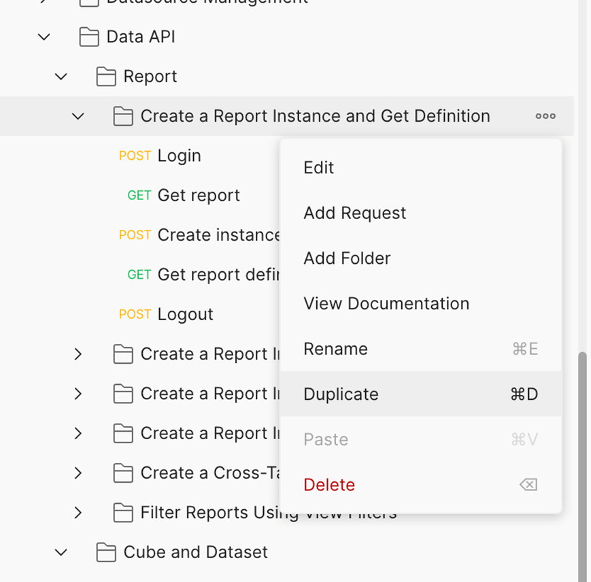Click the POST icon beside Create instance
Viewport: 591px width, 582px height.
(x=135, y=235)
